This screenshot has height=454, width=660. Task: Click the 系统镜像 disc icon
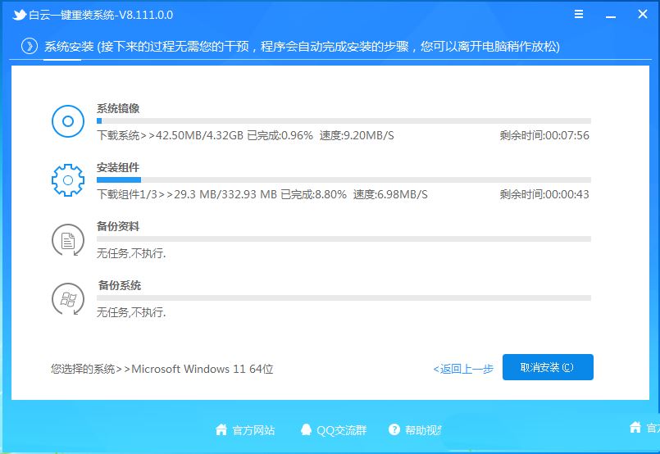(x=68, y=121)
